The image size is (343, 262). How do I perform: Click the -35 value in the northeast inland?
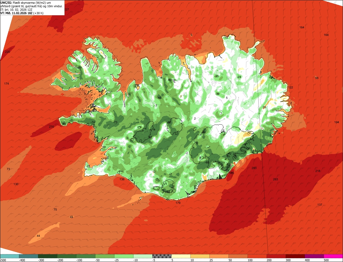point(217,76)
